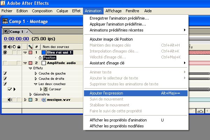This screenshot has height=140, width=210.
Task: Open the Edition menu
Action: 22,11
